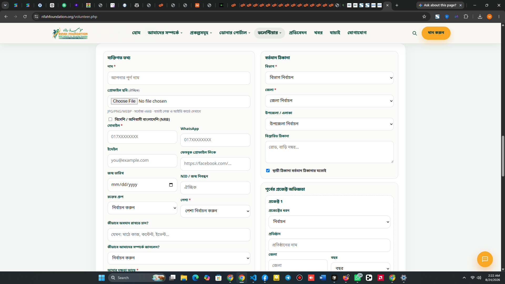Image resolution: width=505 pixels, height=284 pixels.
Task: Go back to the previous page
Action: [6, 17]
